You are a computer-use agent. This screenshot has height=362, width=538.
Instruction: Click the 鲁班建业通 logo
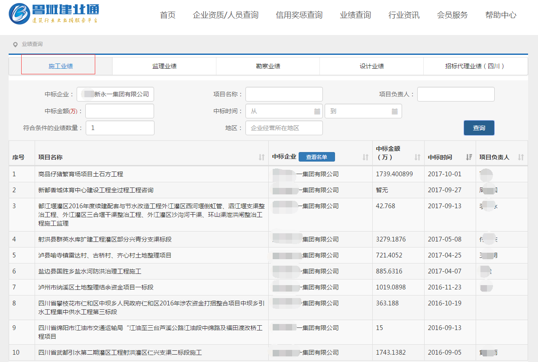(x=55, y=14)
